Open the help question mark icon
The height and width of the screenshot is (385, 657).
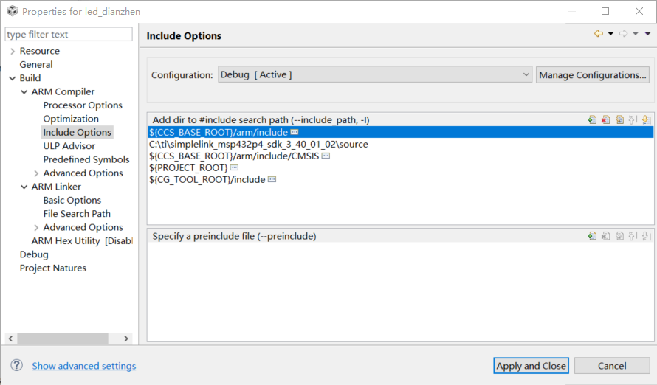16,365
